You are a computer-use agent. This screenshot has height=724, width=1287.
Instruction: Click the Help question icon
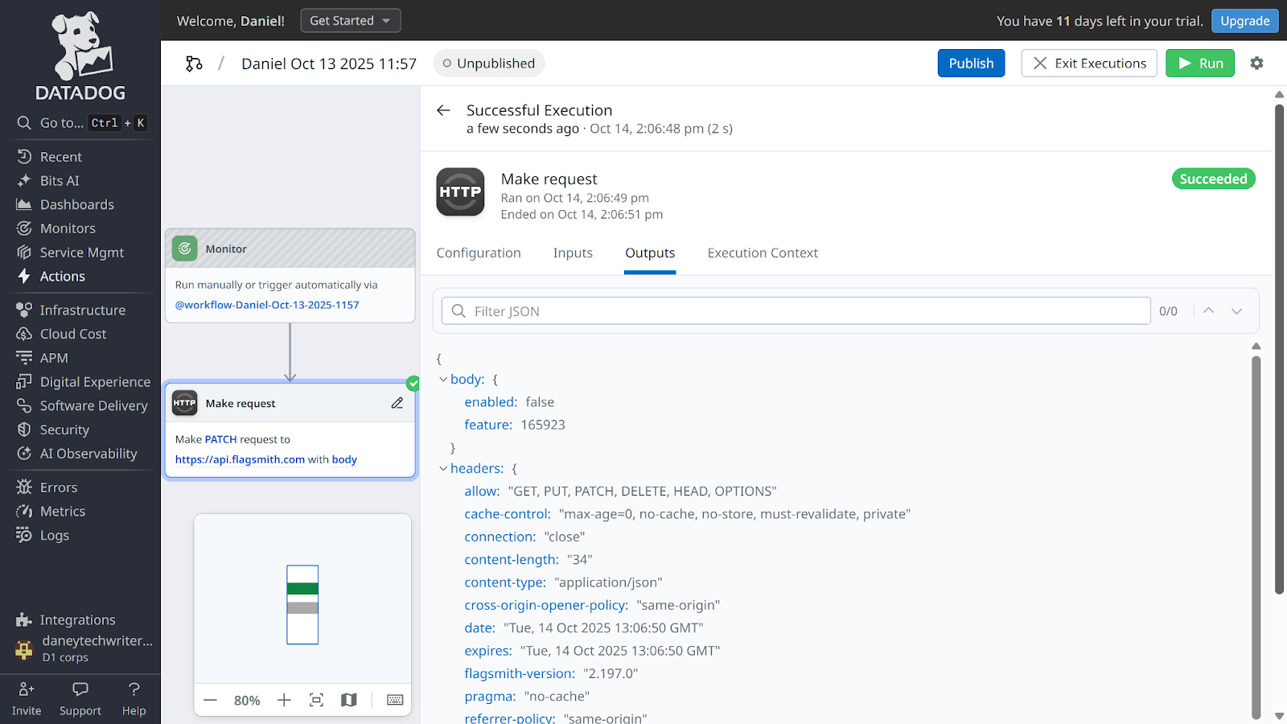[134, 689]
